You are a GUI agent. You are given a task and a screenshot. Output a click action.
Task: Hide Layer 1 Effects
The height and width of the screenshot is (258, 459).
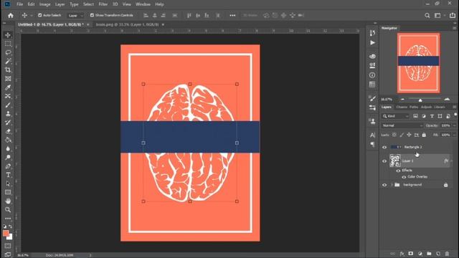[398, 171]
